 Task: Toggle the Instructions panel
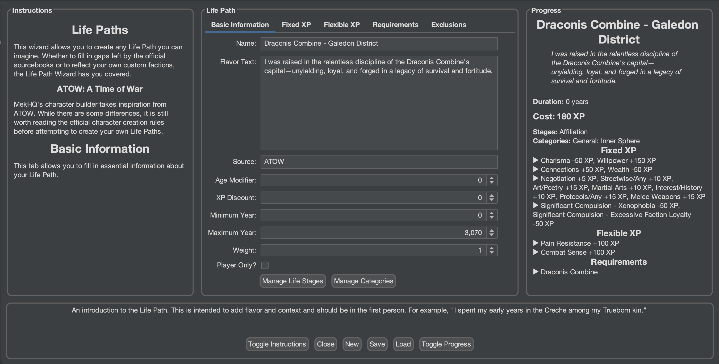pos(277,344)
